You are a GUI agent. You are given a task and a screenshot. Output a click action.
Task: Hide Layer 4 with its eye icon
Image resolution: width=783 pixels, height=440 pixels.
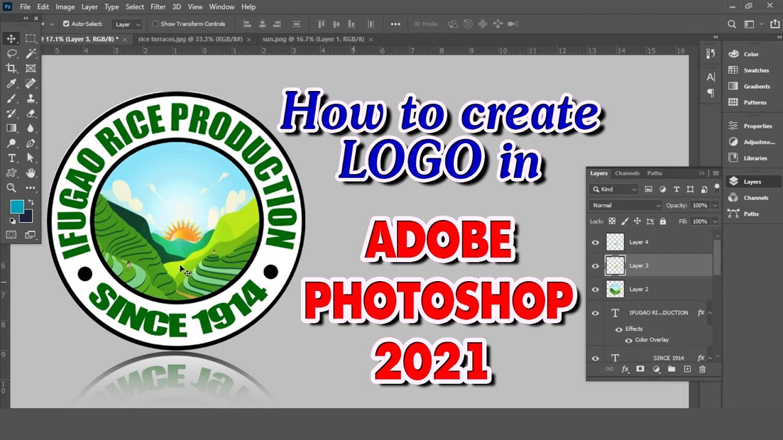[x=595, y=242]
